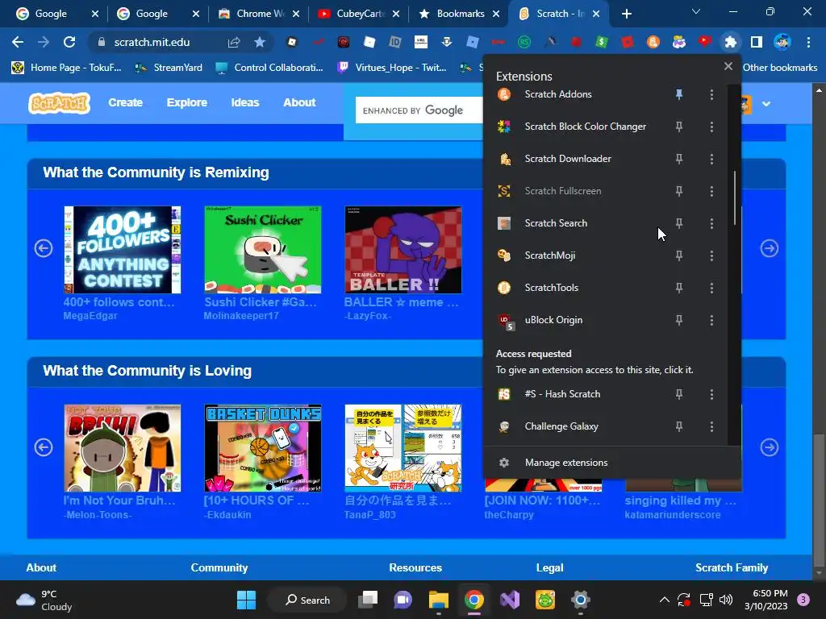Open the Ideas menu item
The image size is (826, 619).
245,102
